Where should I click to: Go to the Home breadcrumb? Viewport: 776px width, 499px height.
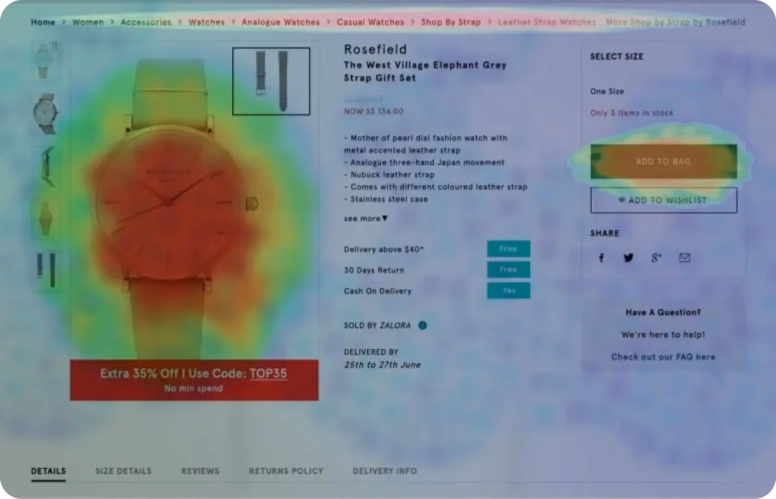point(43,22)
